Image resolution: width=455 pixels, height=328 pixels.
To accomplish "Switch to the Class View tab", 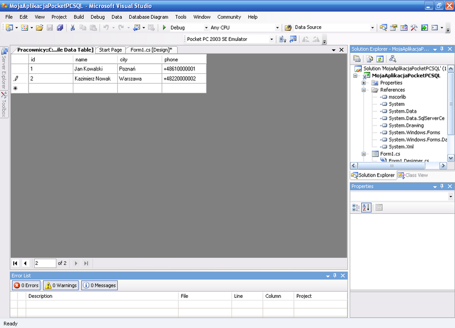I will [x=413, y=175].
